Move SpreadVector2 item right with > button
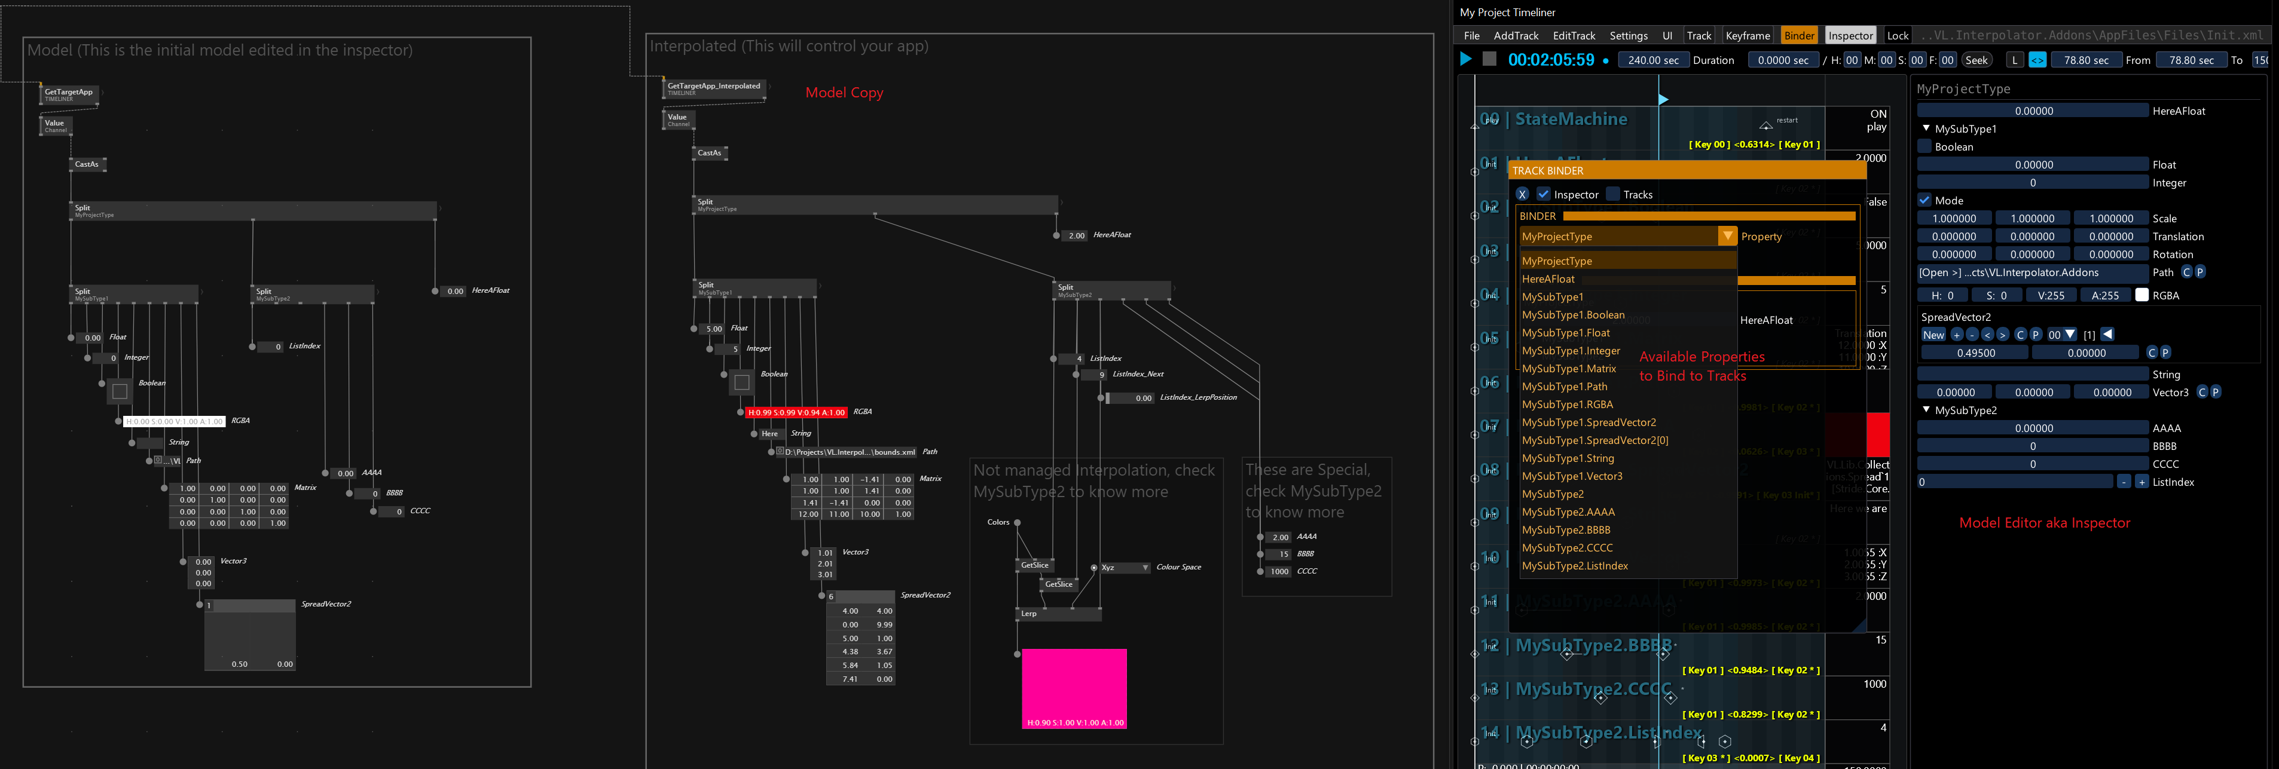Image resolution: width=2279 pixels, height=769 pixels. click(x=2002, y=335)
